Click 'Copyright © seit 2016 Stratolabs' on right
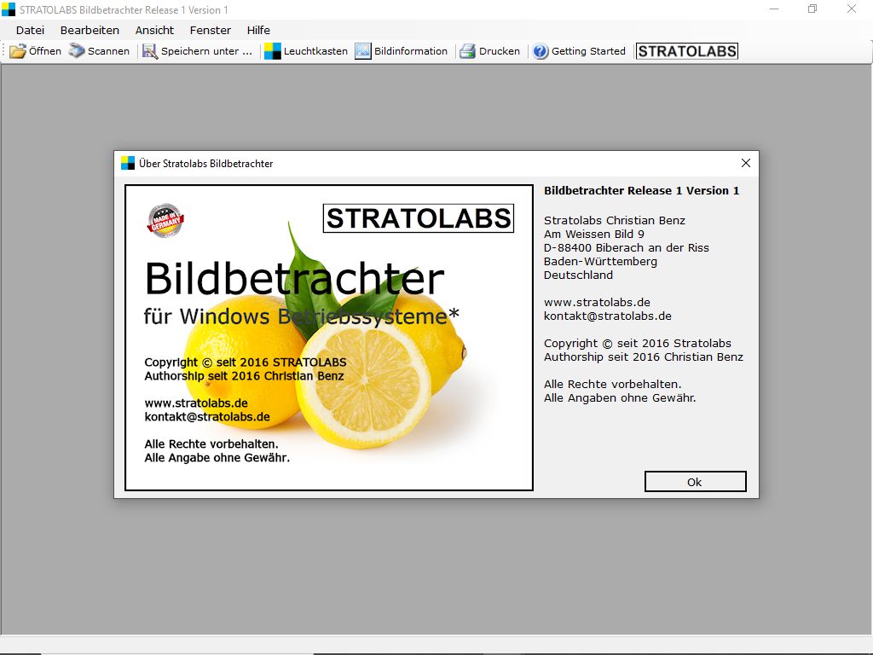This screenshot has height=655, width=873. click(638, 344)
